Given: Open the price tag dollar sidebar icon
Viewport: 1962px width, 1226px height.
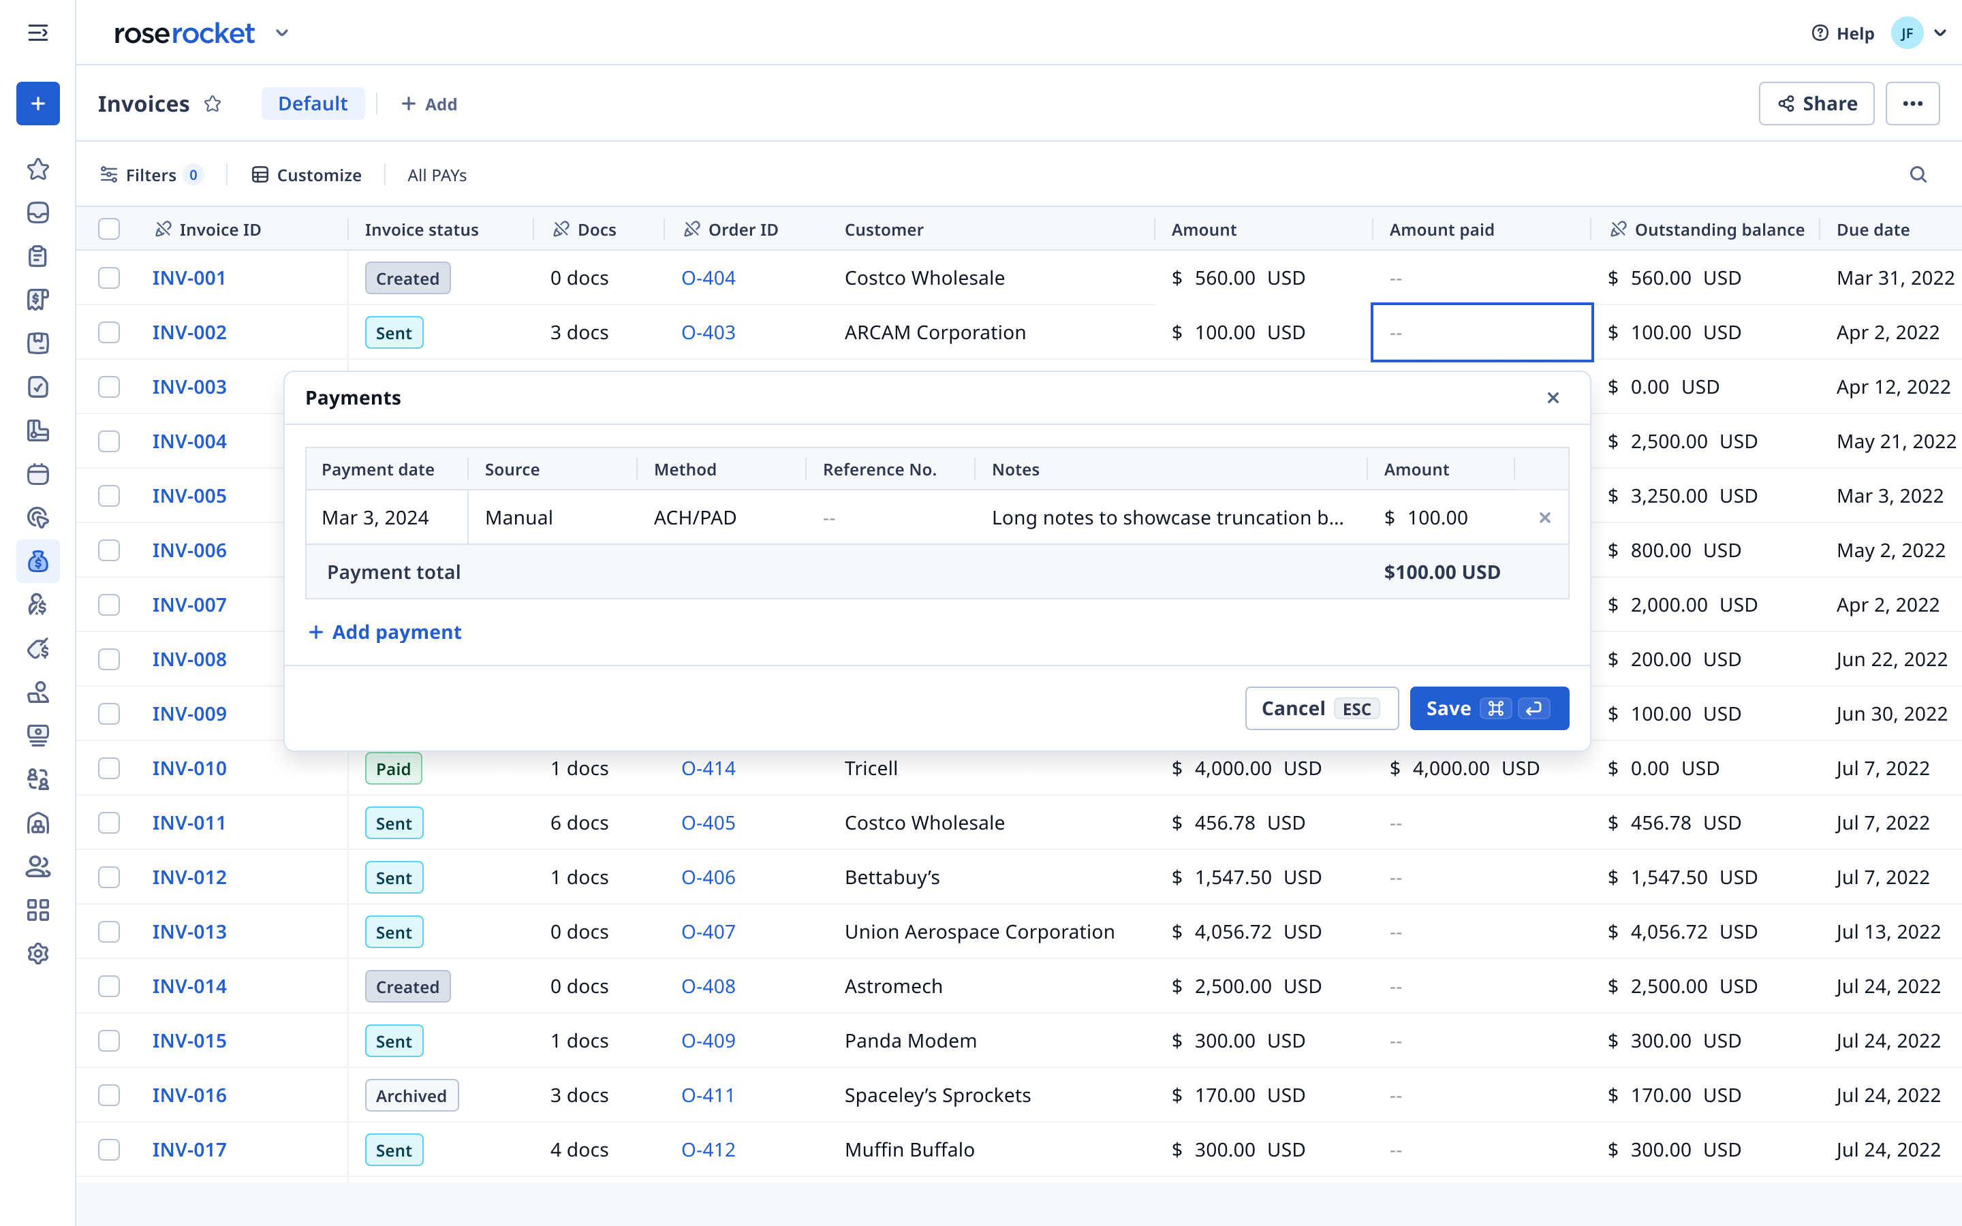Looking at the screenshot, I should coord(38,648).
